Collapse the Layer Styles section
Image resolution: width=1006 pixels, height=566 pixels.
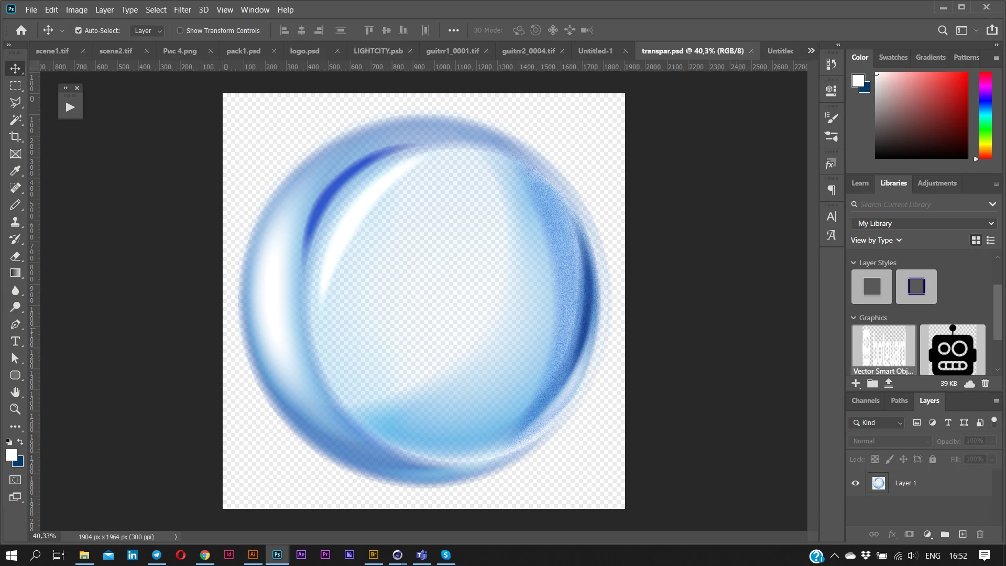coord(854,263)
